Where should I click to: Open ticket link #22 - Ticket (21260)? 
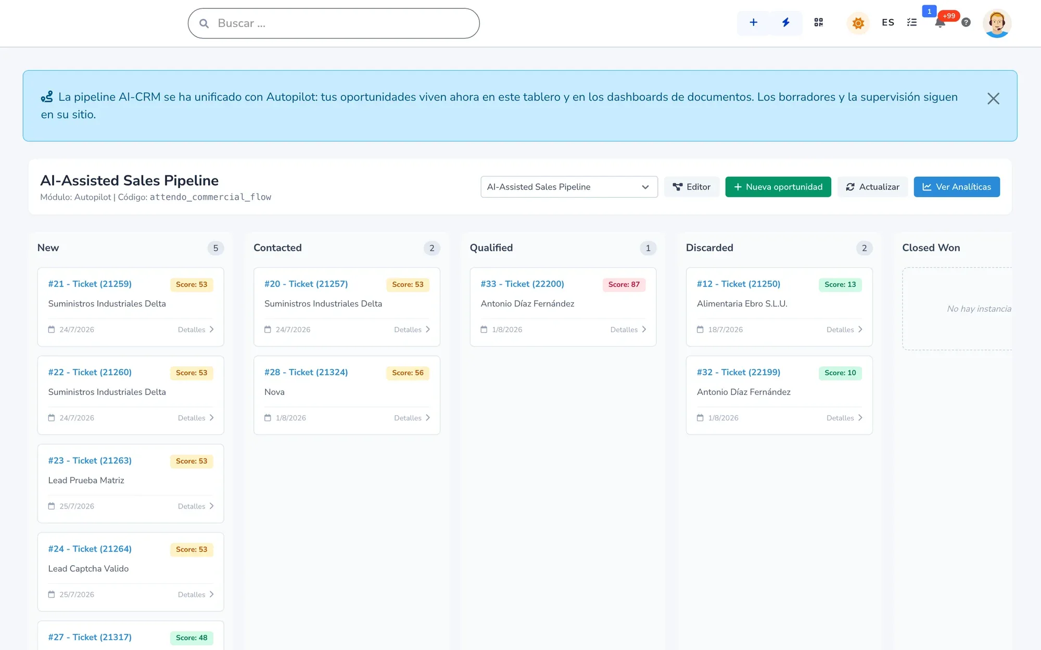coord(90,372)
